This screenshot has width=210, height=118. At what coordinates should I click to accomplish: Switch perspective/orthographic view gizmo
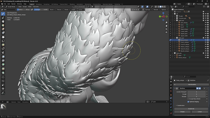click(x=166, y=32)
